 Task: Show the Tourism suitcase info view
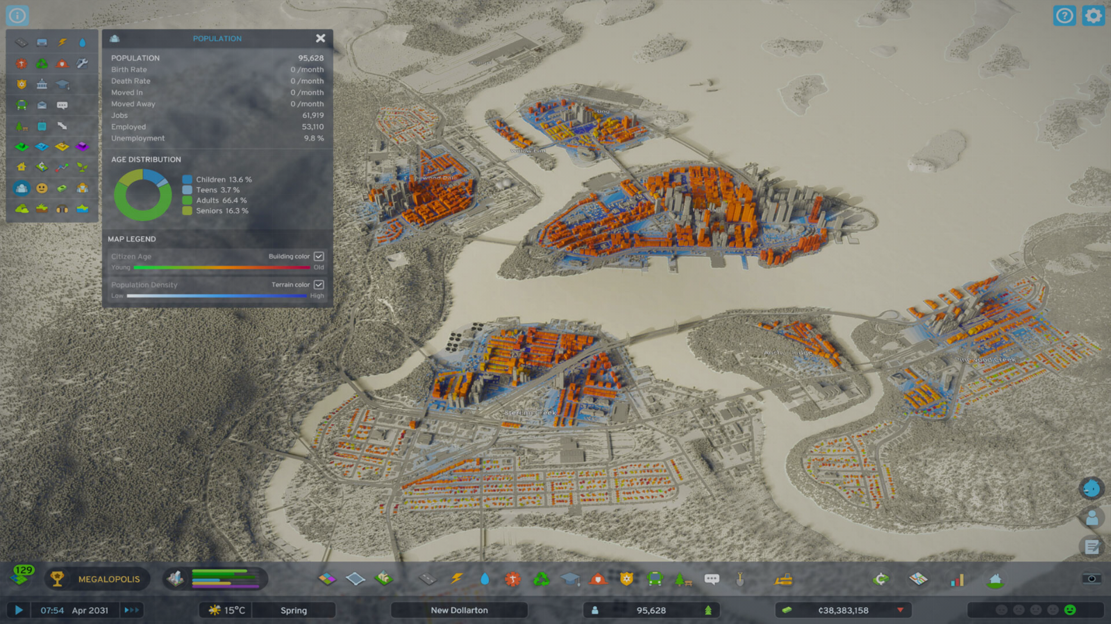tap(42, 125)
